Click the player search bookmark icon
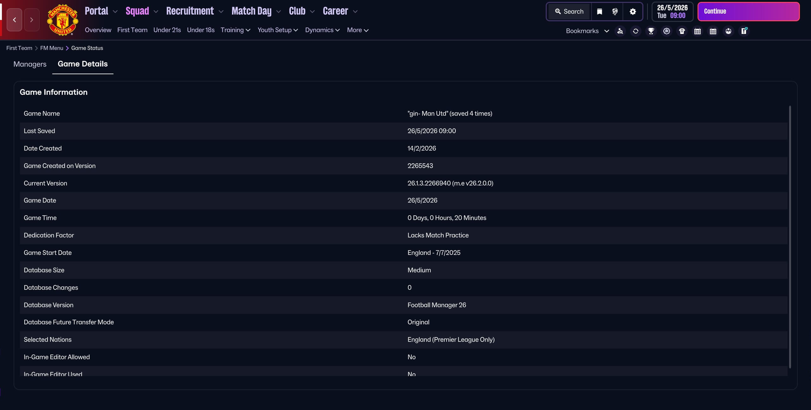Image resolution: width=811 pixels, height=410 pixels. click(x=620, y=31)
